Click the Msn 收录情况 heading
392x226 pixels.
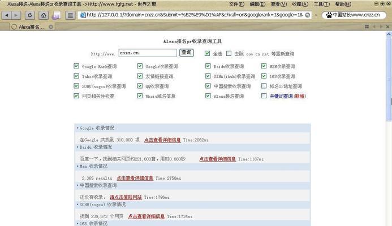click(93, 166)
